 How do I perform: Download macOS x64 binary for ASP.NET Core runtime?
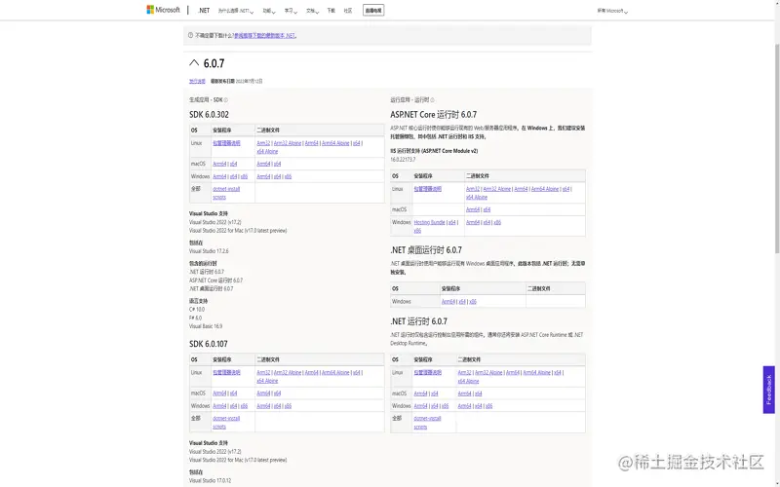pos(487,209)
